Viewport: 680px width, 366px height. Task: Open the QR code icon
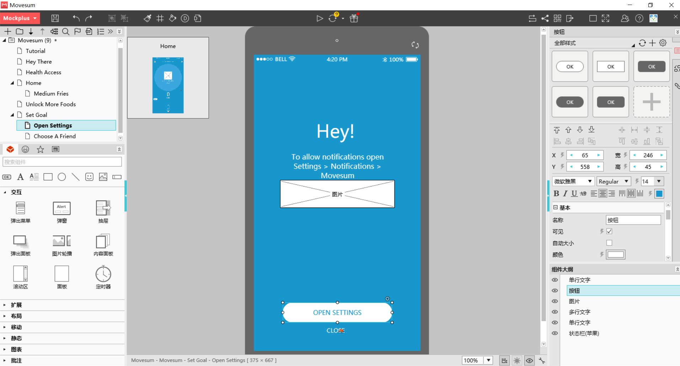(x=558, y=18)
